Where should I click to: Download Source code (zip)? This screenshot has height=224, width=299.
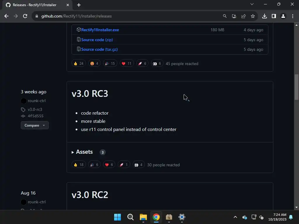tap(97, 40)
